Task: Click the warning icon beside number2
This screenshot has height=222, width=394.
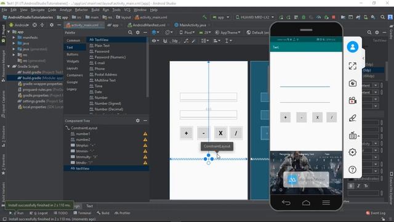Action: pos(145,140)
